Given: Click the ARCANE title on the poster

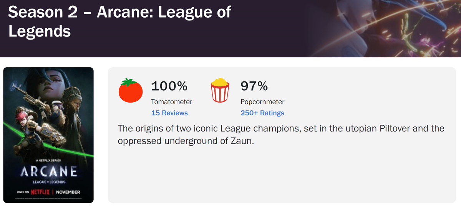Looking at the screenshot, I should [48, 171].
